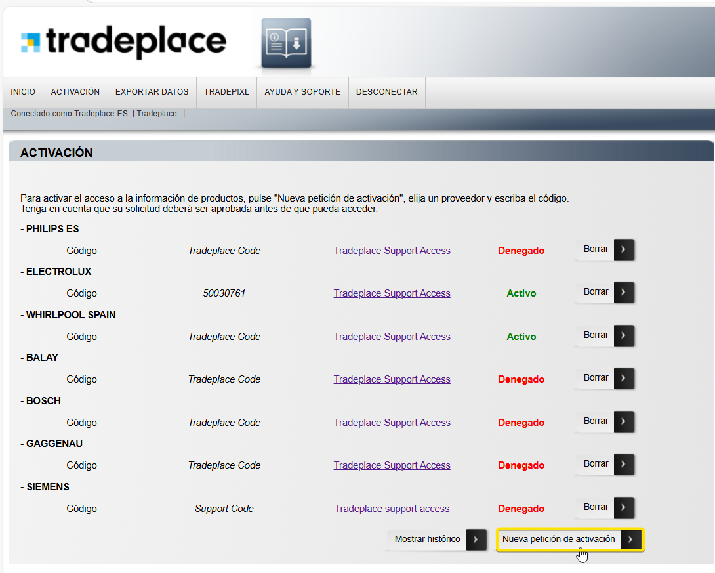Click the PHILIPS ES supplier heading
This screenshot has height=573, width=715.
50,229
